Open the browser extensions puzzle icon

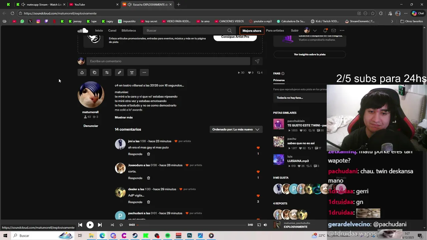pos(381,13)
